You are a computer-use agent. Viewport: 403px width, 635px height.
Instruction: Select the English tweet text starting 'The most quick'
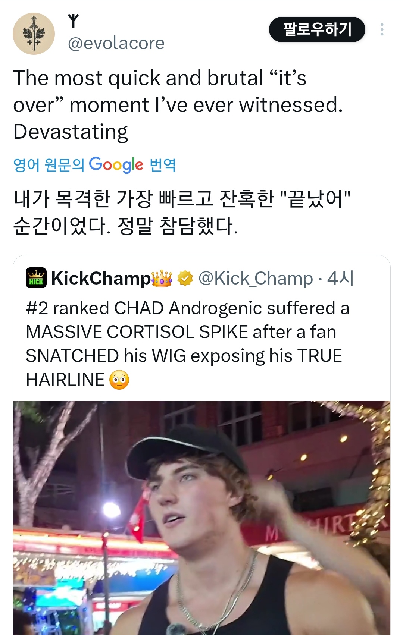(x=178, y=105)
